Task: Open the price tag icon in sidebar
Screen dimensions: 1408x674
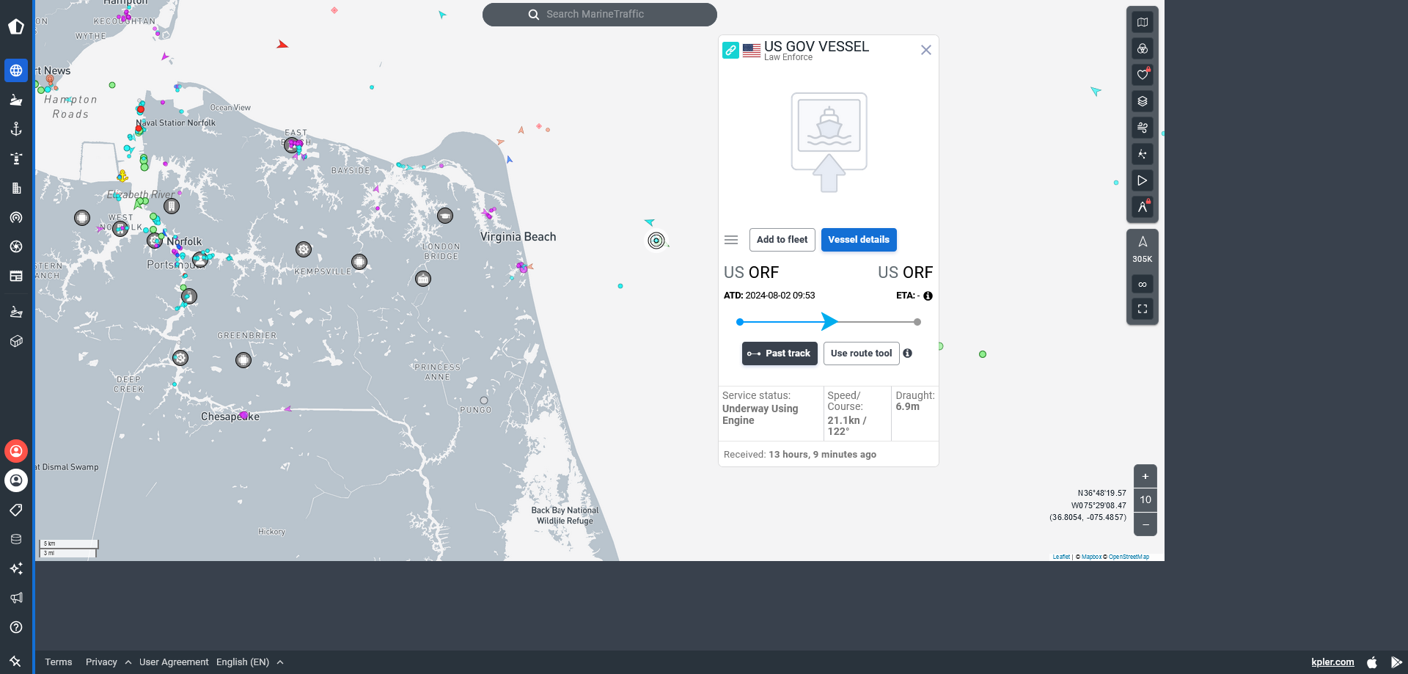Action: click(x=16, y=510)
